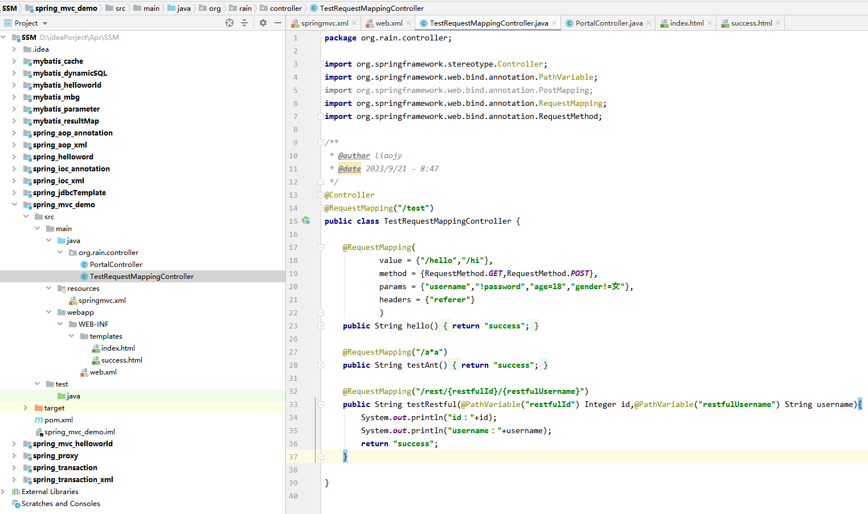Select TestRequestMappingController in the project tree
Viewport: 868px width, 514px height.
[142, 277]
